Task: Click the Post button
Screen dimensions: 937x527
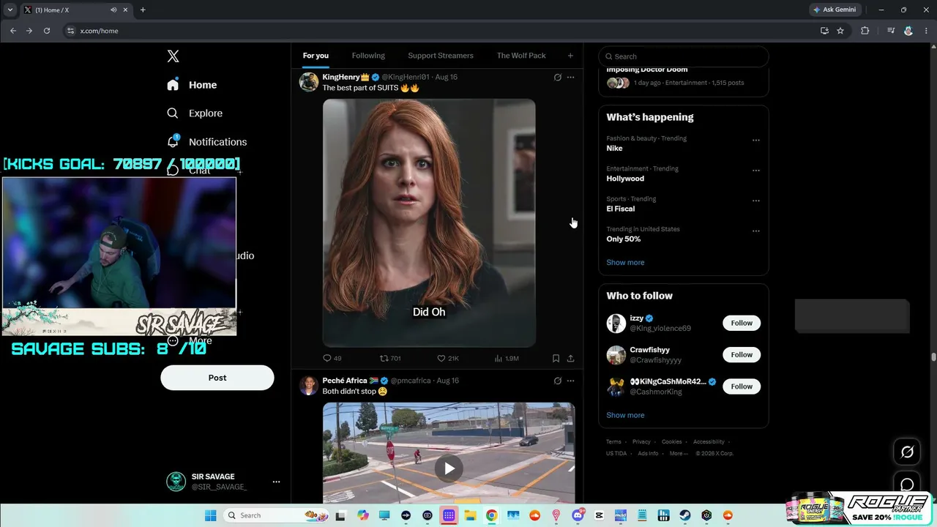Action: click(217, 378)
